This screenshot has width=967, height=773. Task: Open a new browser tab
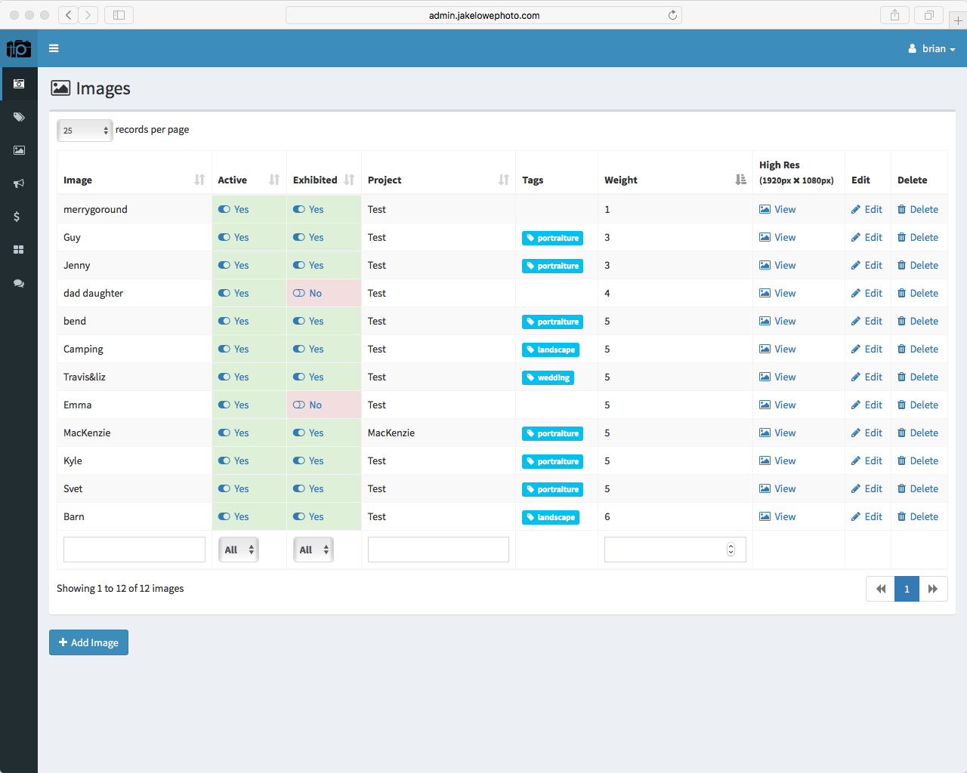958,20
